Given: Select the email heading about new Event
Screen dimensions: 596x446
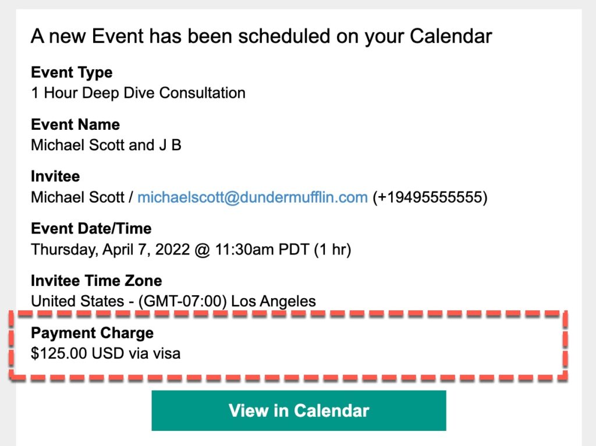Looking at the screenshot, I should coord(261,37).
